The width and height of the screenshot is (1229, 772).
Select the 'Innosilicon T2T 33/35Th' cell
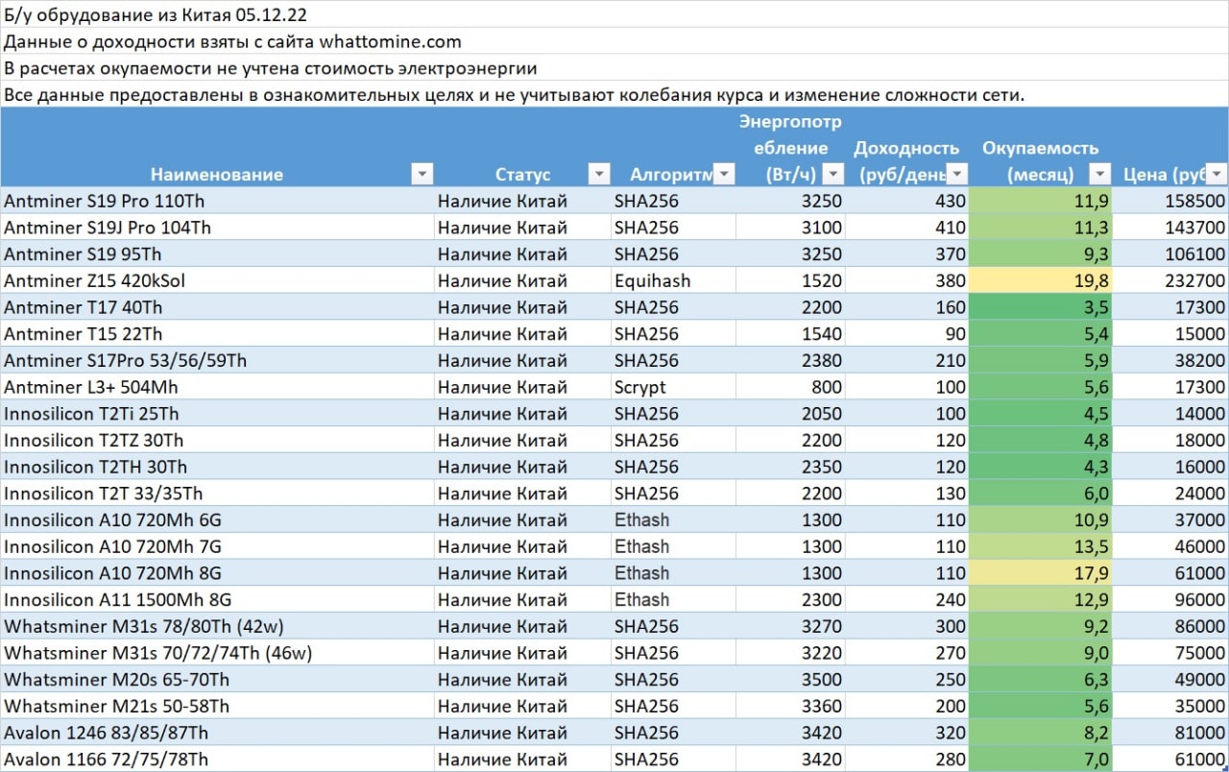click(217, 494)
